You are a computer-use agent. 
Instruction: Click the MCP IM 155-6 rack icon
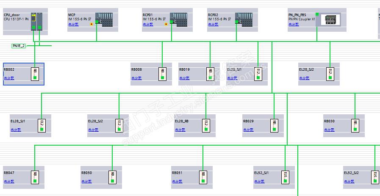pyautogui.click(x=104, y=19)
